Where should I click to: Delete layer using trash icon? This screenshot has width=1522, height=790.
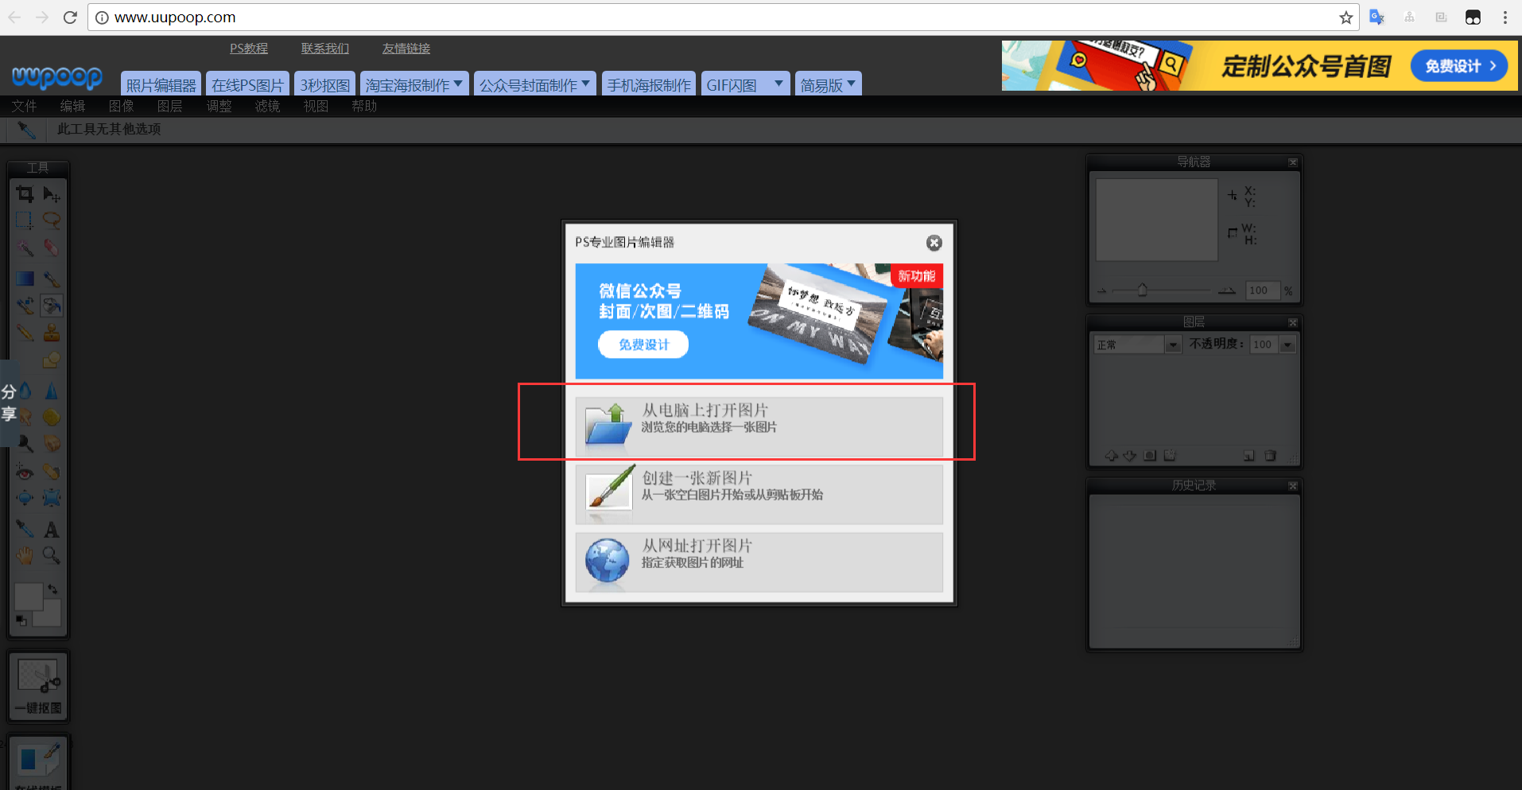tap(1270, 456)
